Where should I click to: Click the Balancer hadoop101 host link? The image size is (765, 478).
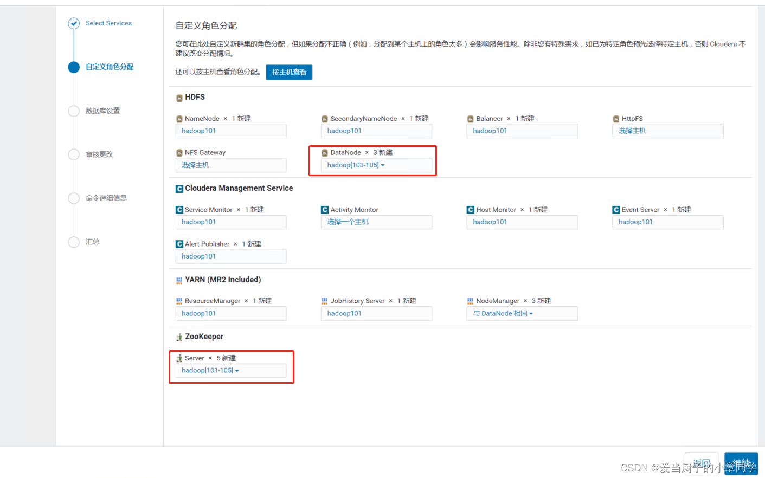[490, 131]
